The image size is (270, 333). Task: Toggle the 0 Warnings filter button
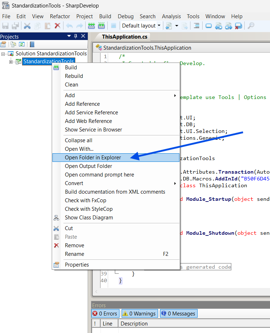140,313
